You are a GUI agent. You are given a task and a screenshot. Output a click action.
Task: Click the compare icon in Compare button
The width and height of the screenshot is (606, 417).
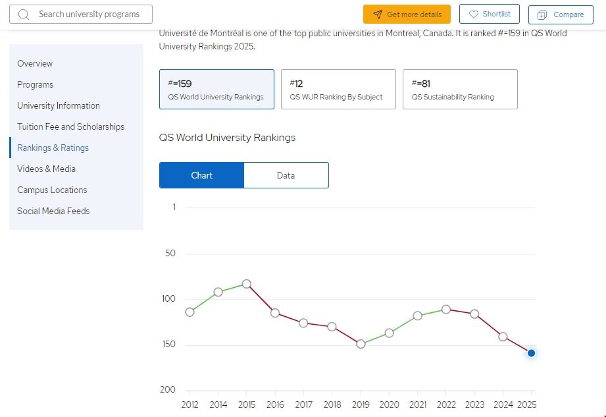542,15
